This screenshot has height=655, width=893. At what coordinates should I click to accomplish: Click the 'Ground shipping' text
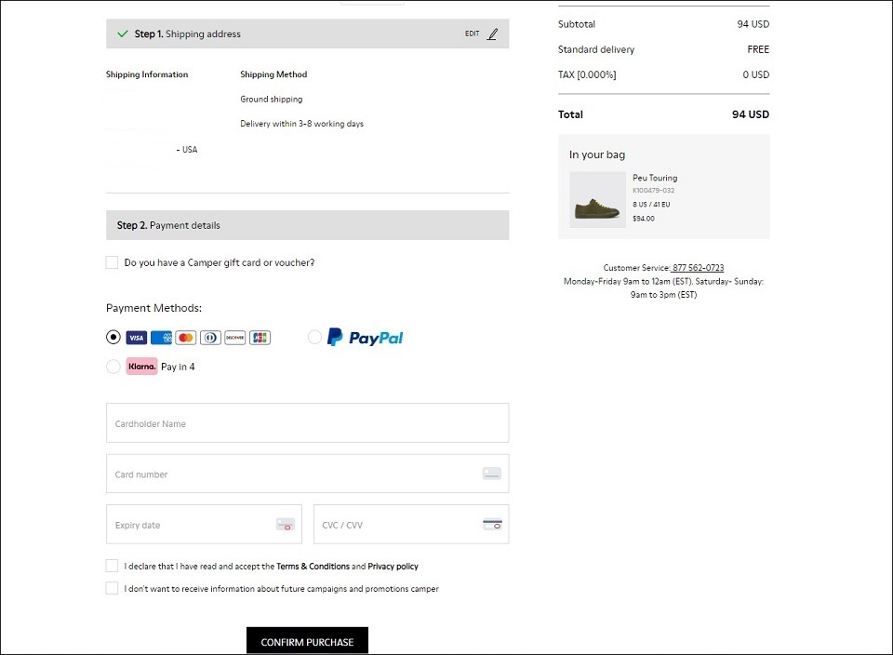click(x=271, y=100)
